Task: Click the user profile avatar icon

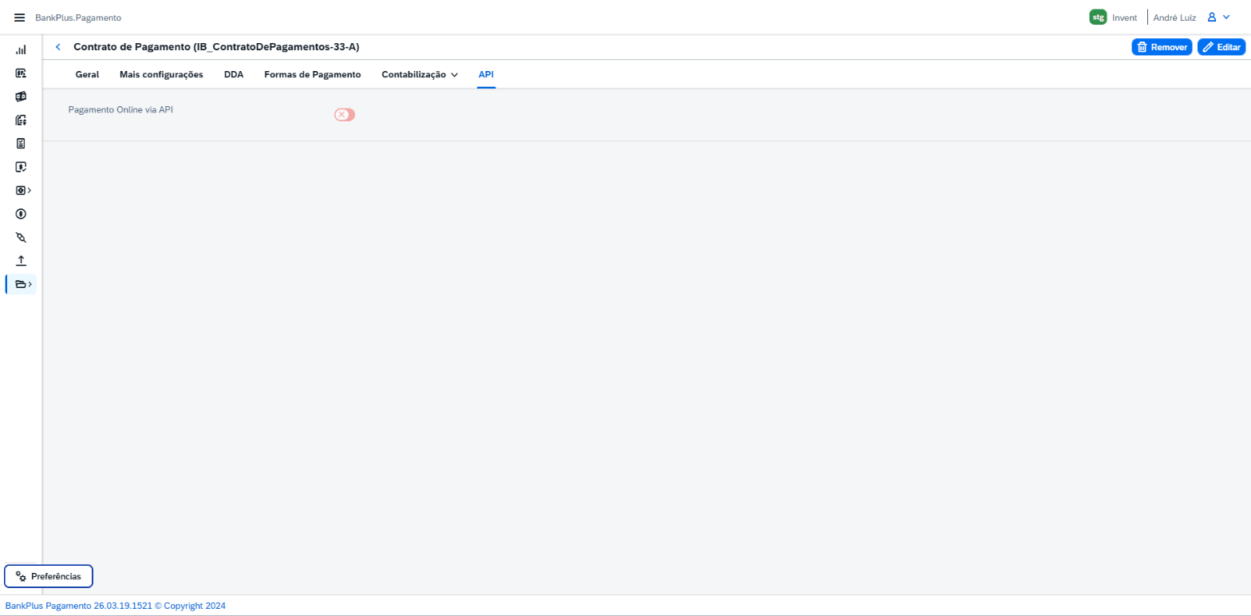Action: 1211,17
